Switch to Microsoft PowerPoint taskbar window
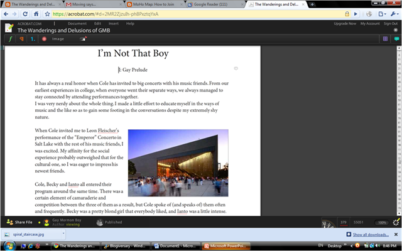The image size is (402, 251). click(226, 246)
